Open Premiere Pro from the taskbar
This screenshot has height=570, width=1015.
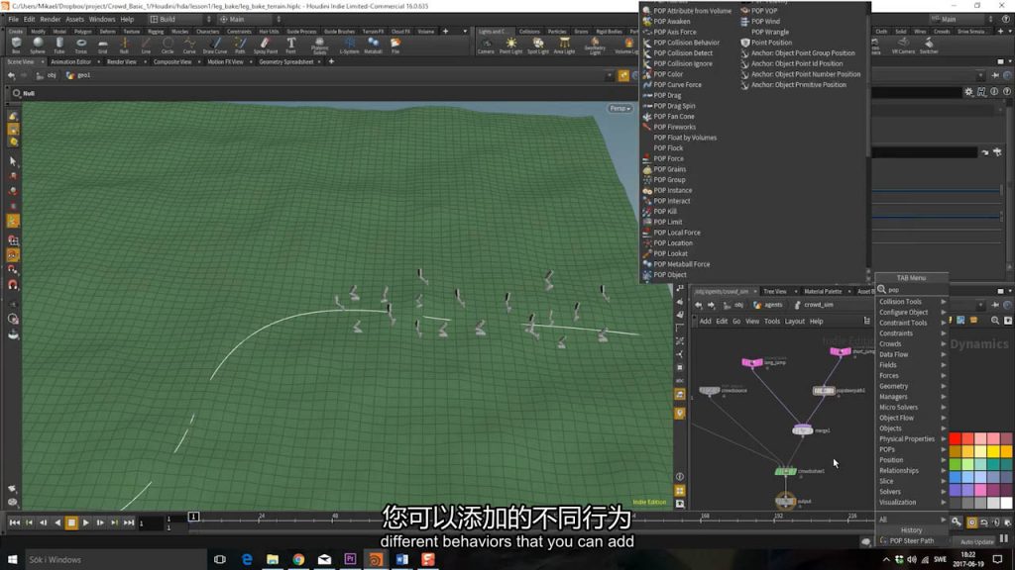pyautogui.click(x=350, y=559)
